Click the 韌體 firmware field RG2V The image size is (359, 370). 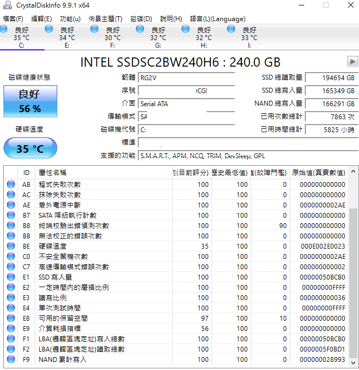click(187, 78)
